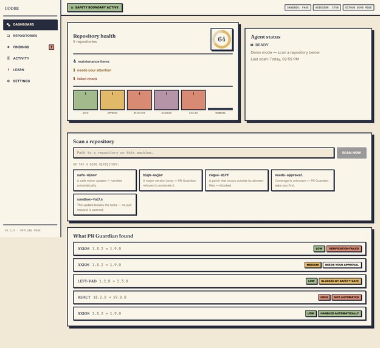This screenshot has width=380, height=348.
Task: Click the red Failed status block
Action: pos(193,100)
